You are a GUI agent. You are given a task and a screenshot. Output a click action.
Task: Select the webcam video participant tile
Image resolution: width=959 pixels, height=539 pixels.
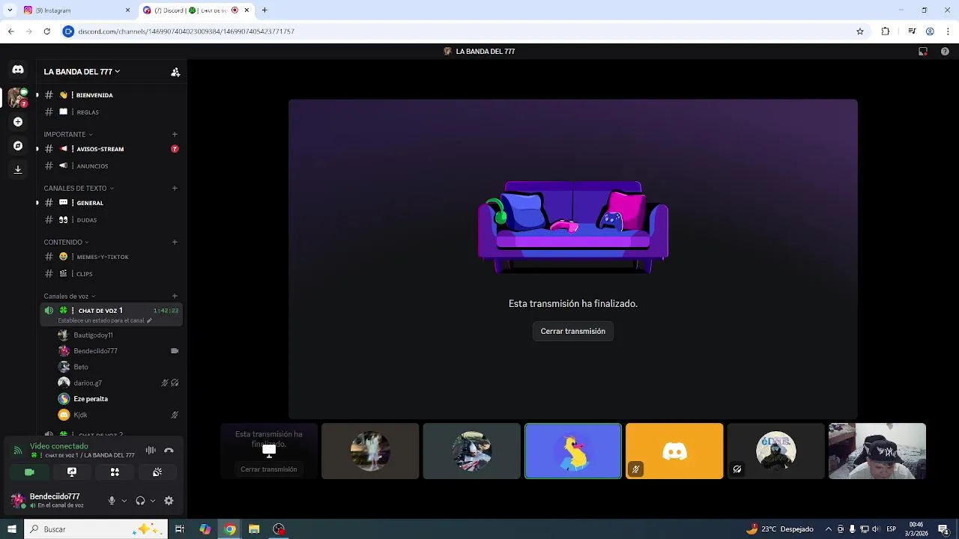tap(877, 451)
